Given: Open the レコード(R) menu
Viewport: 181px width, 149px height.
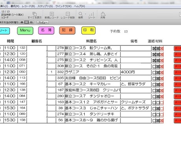Looking at the screenshot, I should click(x=28, y=6).
